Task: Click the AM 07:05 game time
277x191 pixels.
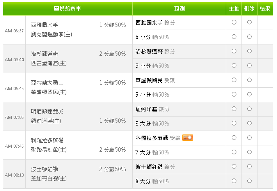Action: point(14,117)
